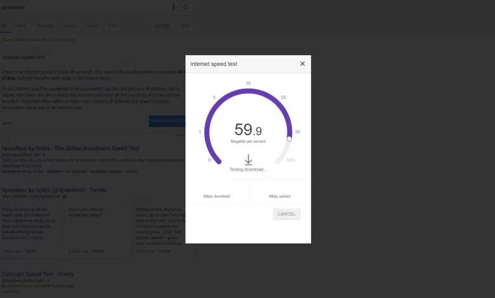This screenshot has height=298, width=495.
Task: Switch to the News tab
Action: 22,26
